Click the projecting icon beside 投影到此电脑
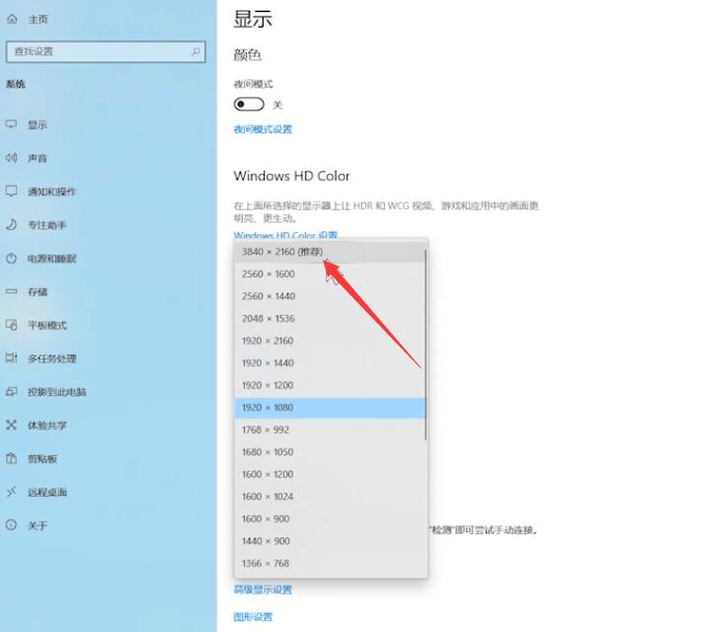 11,391
